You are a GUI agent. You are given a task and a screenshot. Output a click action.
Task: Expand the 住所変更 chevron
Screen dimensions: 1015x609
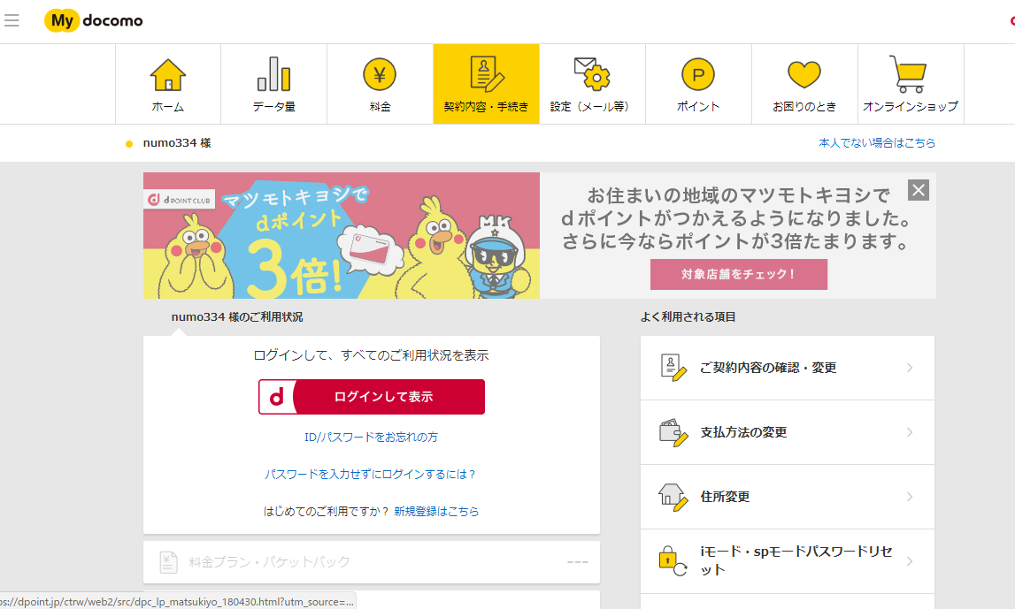(x=910, y=497)
